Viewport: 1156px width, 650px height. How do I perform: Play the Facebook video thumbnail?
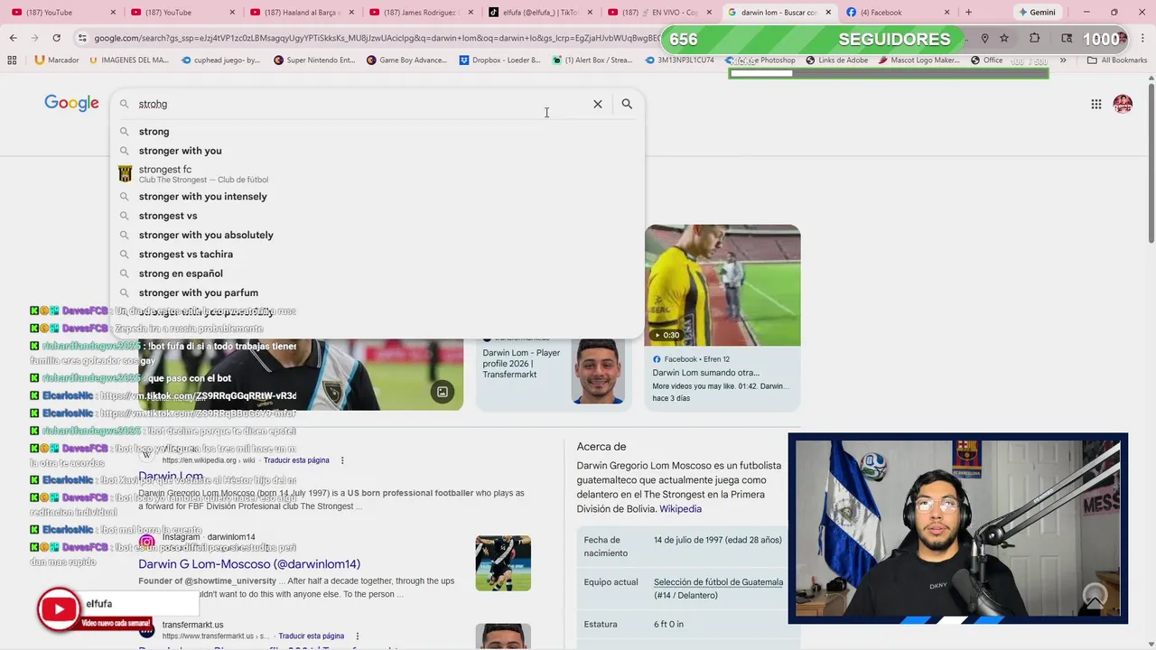[x=722, y=285]
